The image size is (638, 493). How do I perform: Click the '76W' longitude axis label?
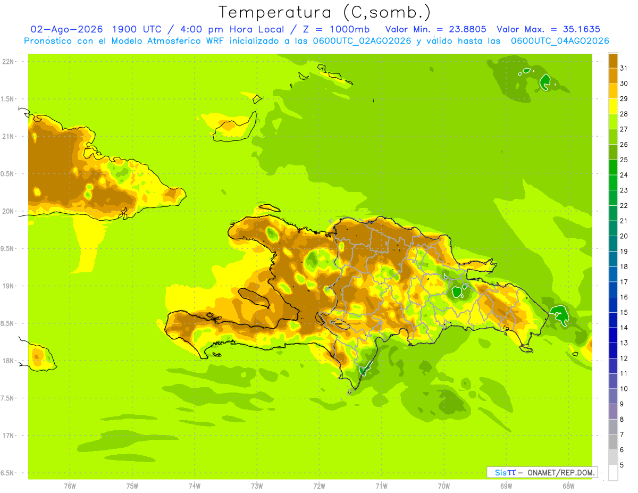pyautogui.click(x=70, y=486)
